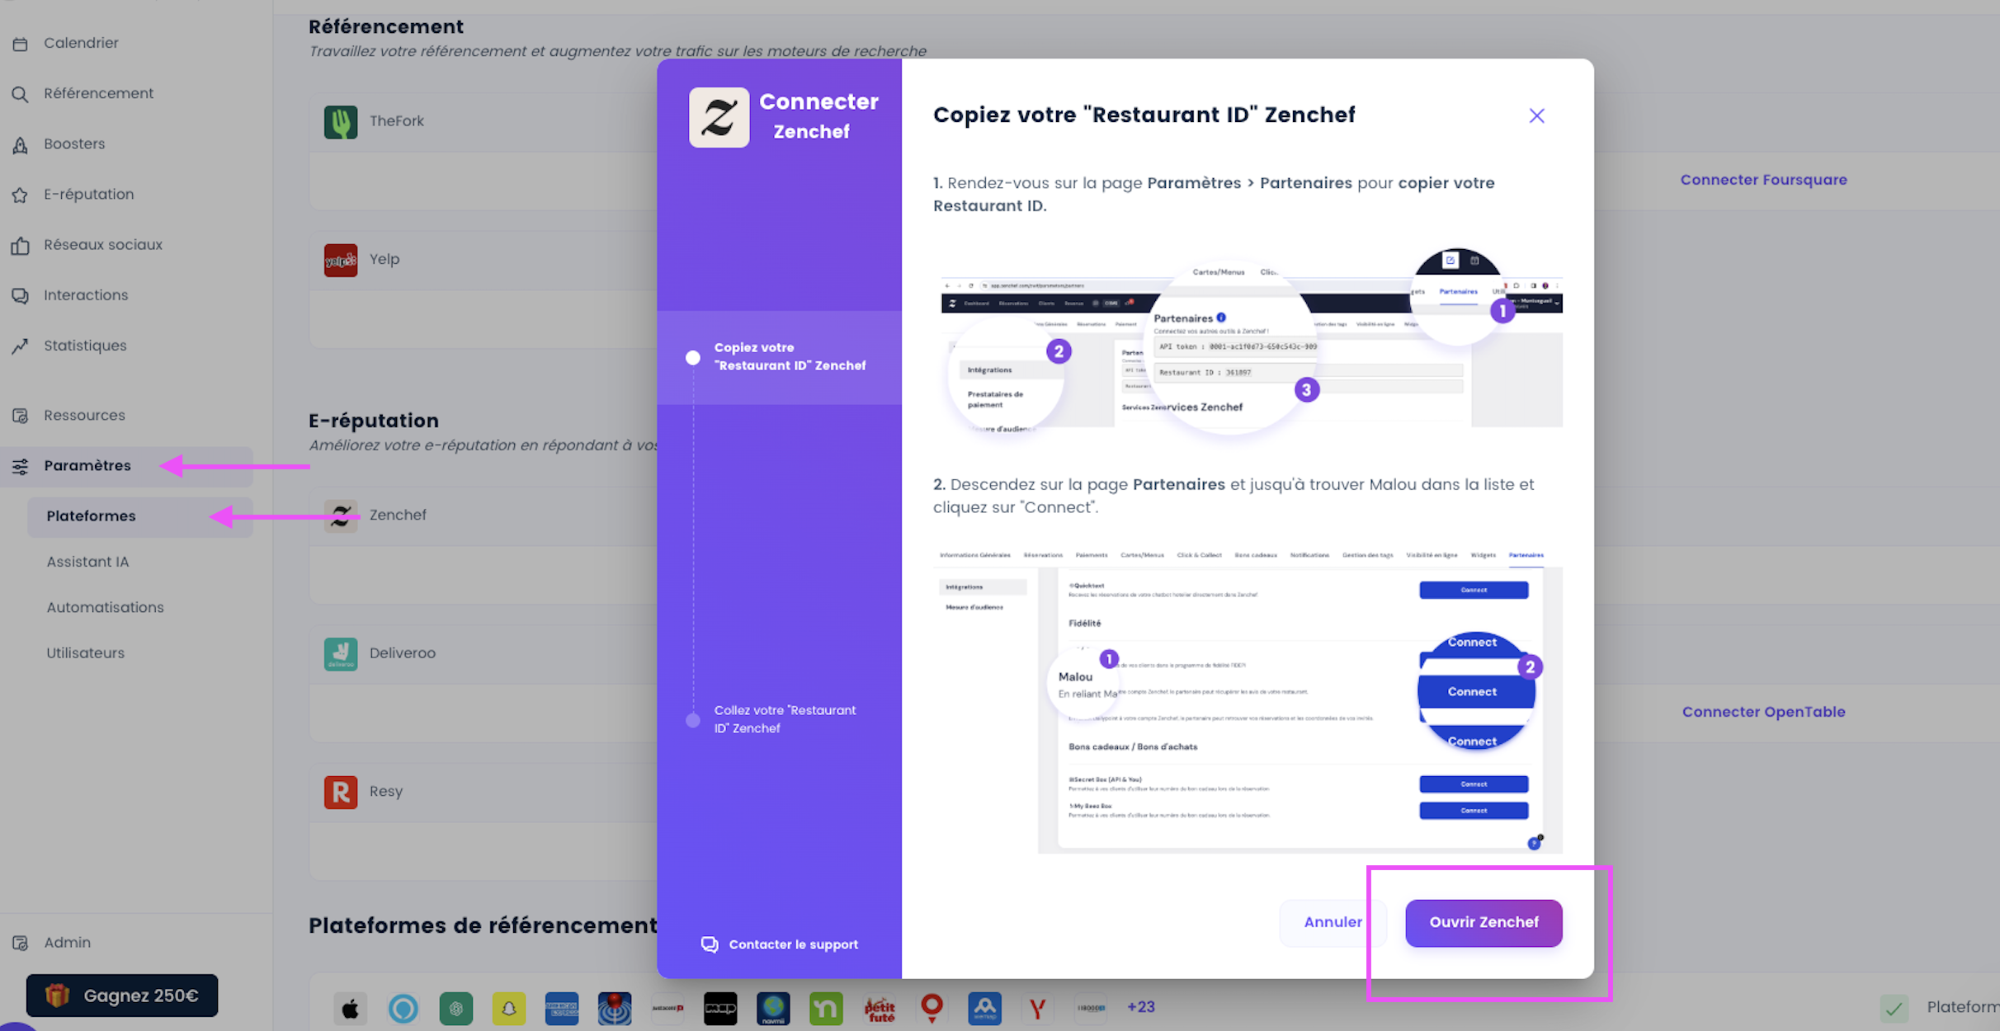Click the Deliveroo platform icon
This screenshot has width=2000, height=1031.
[x=341, y=653]
